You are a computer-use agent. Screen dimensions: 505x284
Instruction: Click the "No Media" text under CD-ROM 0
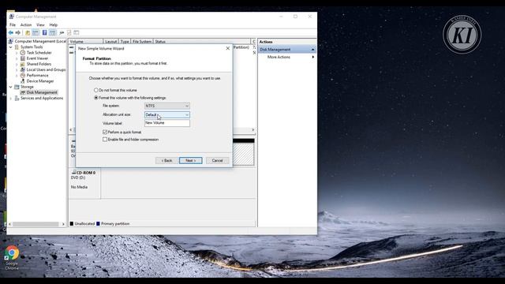coord(79,187)
